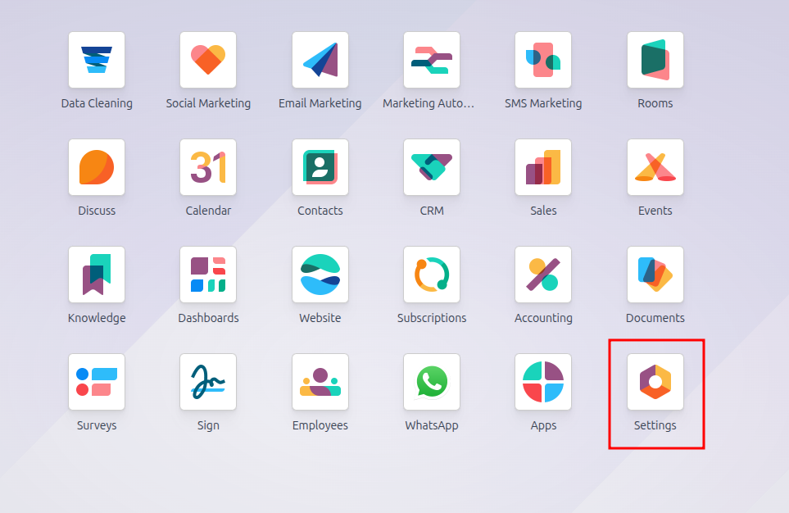Open the Data Cleaning app

(x=97, y=60)
